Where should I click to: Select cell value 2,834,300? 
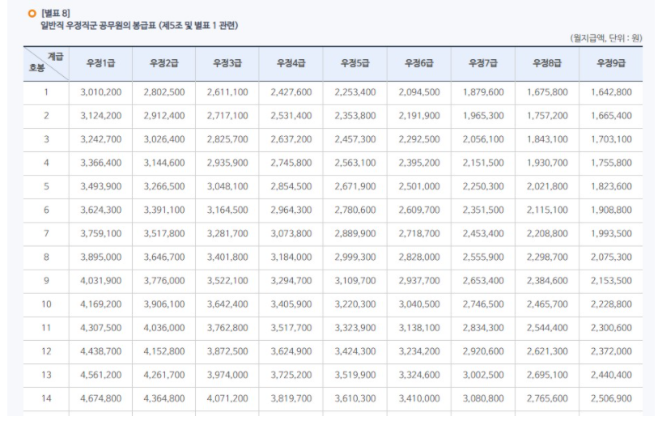(483, 328)
